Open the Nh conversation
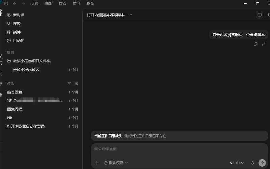The width and height of the screenshot is (270, 169). (43, 118)
